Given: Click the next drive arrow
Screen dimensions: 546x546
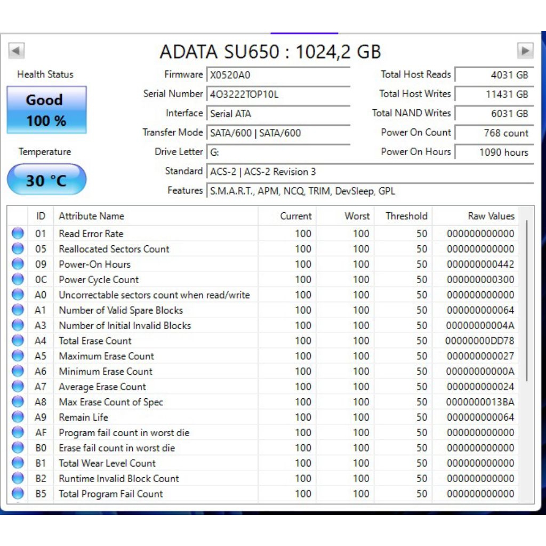Looking at the screenshot, I should click(x=526, y=50).
